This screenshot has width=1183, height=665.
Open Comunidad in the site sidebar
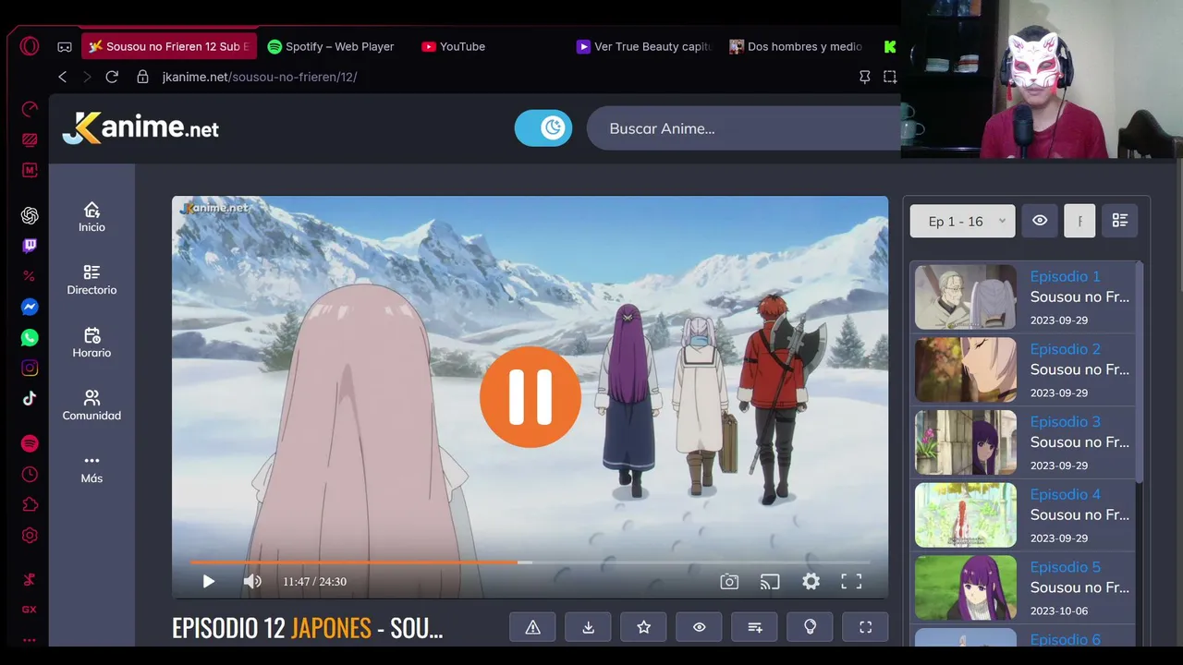91,406
